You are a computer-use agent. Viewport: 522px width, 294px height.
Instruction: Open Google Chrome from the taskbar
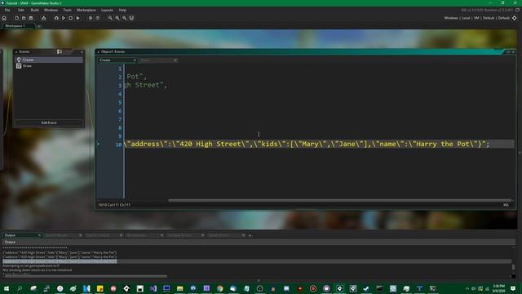click(219, 288)
